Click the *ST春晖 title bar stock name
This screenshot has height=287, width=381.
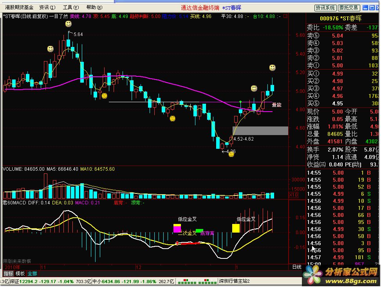tap(231, 8)
